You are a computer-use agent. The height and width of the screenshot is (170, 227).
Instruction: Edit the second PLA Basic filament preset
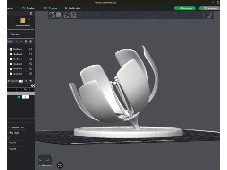click(31, 54)
